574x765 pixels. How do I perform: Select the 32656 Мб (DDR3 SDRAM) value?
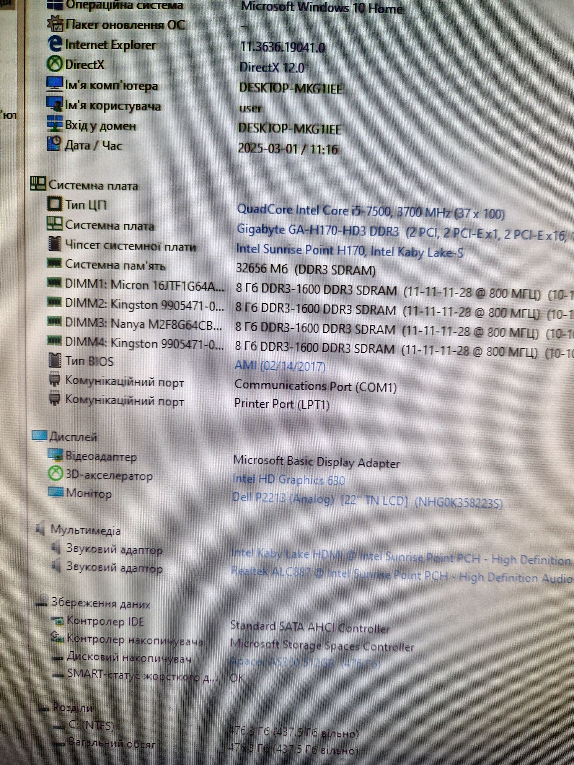(x=306, y=269)
